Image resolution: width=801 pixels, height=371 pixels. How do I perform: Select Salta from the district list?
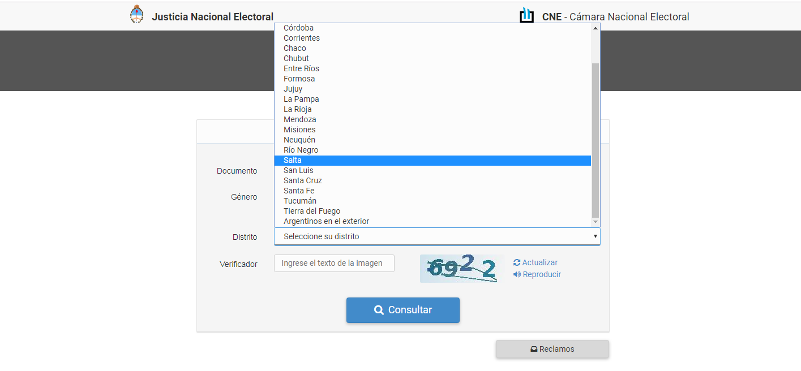tap(293, 161)
